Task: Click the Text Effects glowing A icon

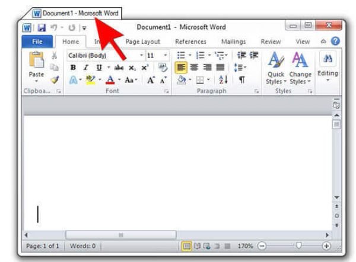Action: [73, 80]
